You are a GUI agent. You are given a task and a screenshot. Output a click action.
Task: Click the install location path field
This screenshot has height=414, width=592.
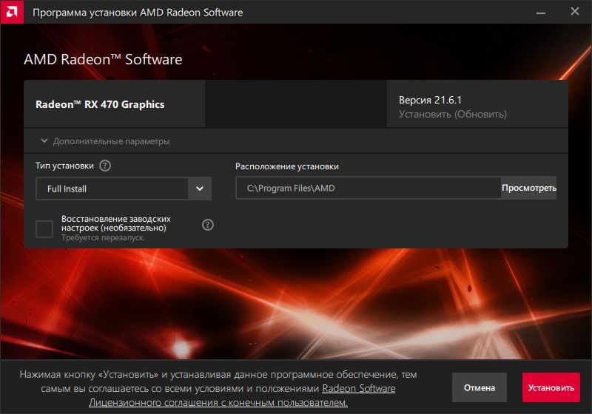pos(369,188)
